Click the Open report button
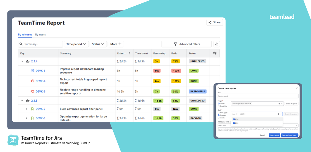 (x=275, y=135)
